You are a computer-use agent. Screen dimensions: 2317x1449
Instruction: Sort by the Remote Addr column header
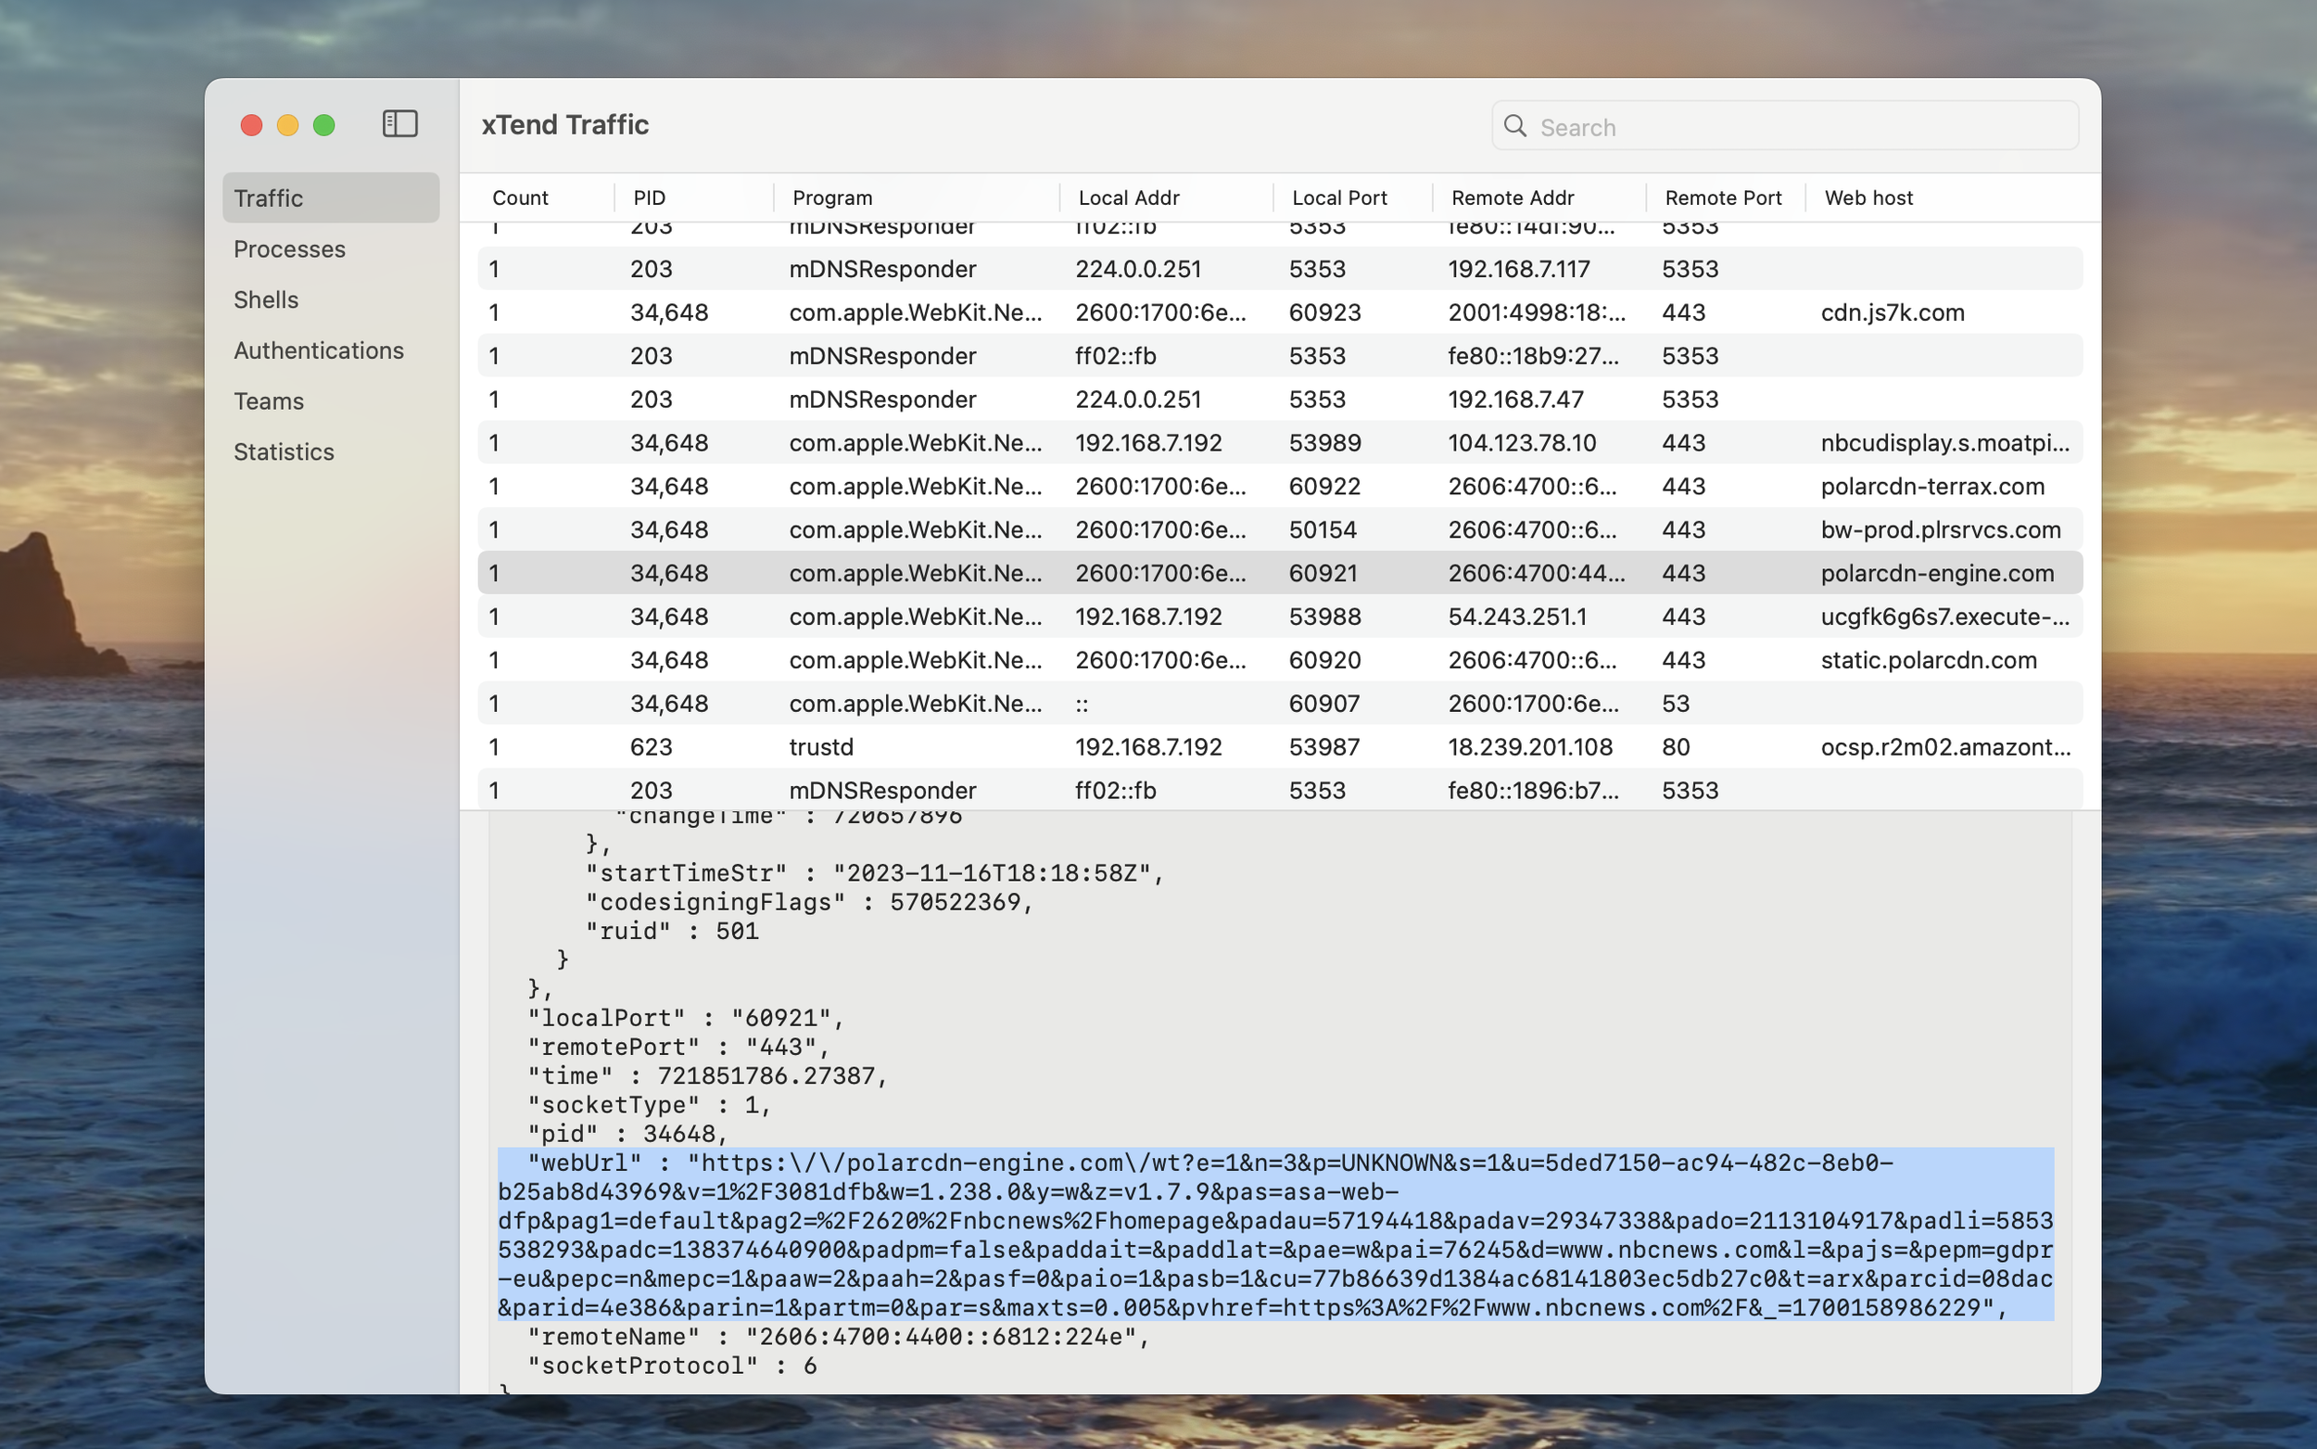click(x=1512, y=198)
